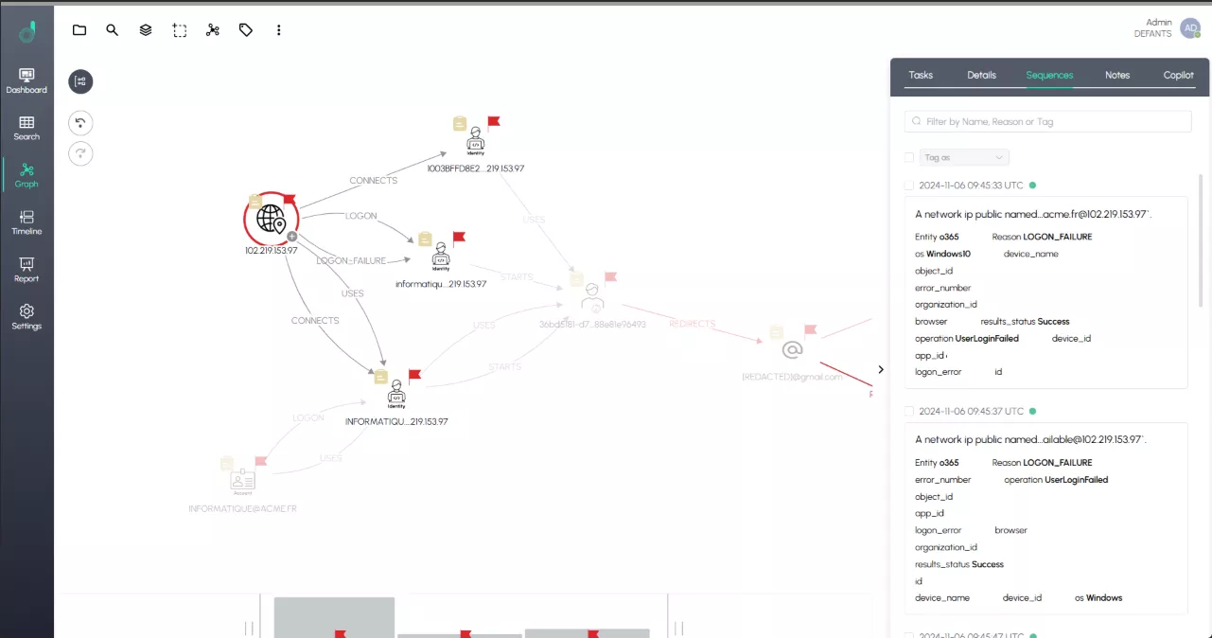Click red flag on 102.219.153.97 node

[x=289, y=200]
